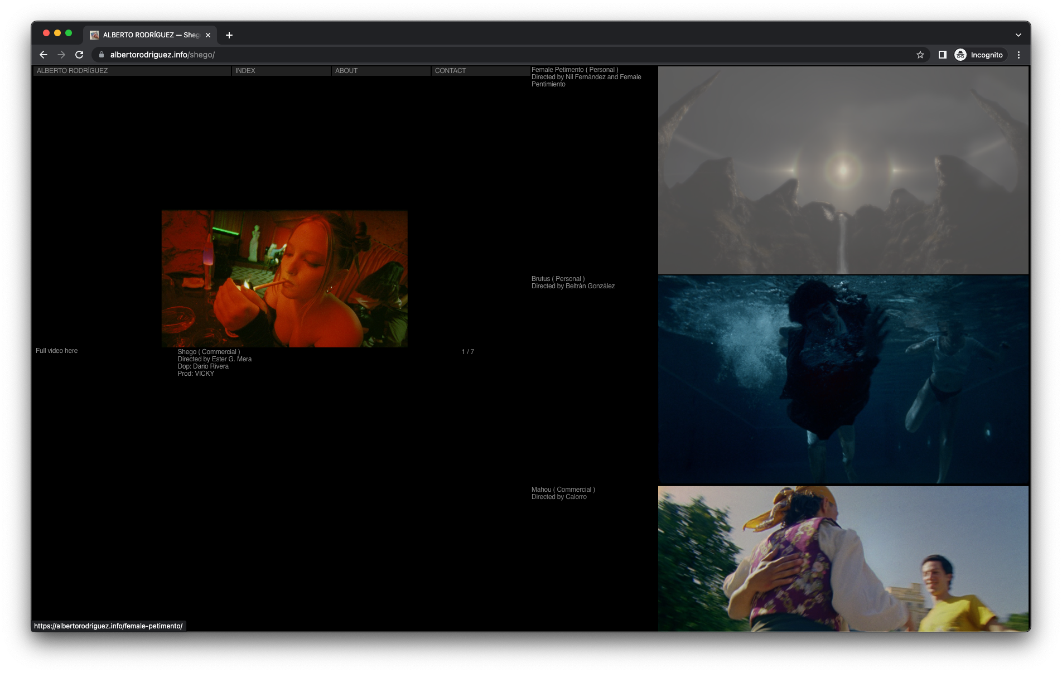Reload the current page
1062x673 pixels.
[x=79, y=55]
